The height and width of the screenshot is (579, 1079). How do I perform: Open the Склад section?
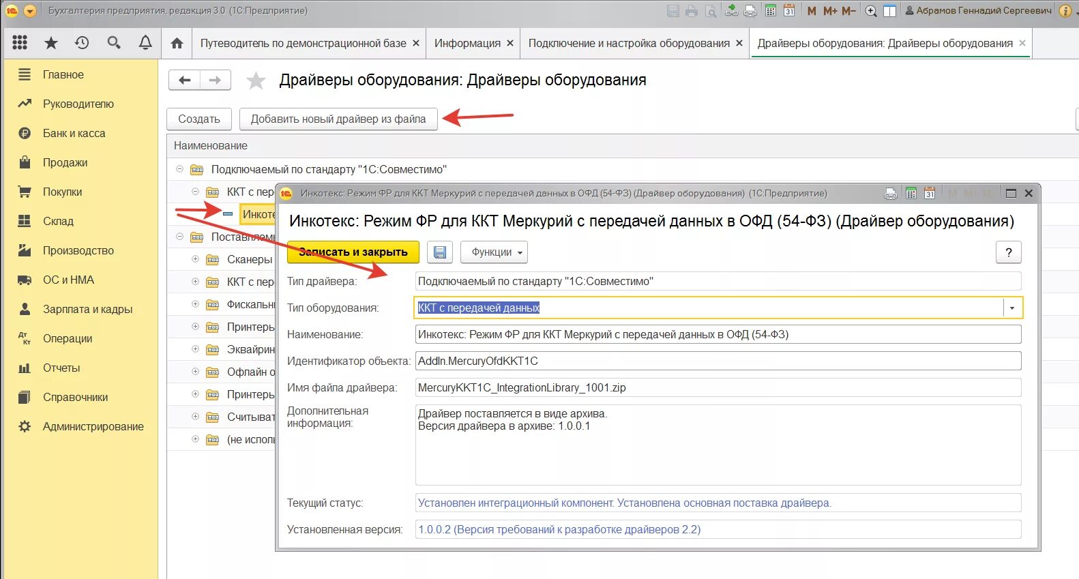(x=59, y=221)
